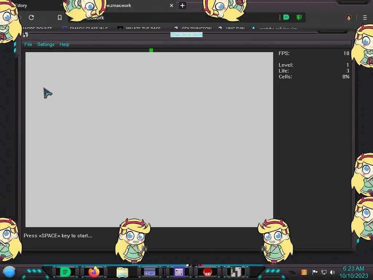Click the Cells label
This screenshot has height=280, width=373.
pos(285,77)
